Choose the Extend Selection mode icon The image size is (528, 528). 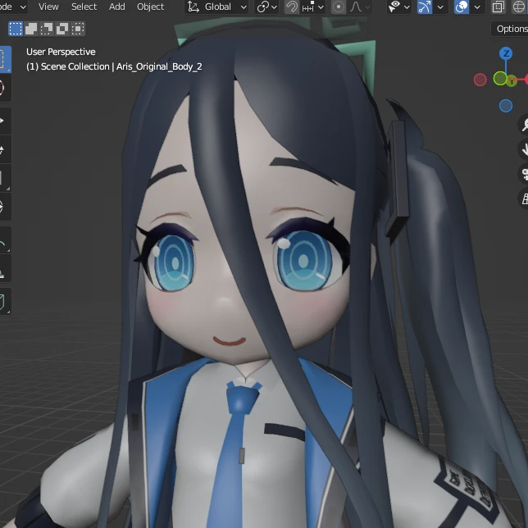(31, 29)
